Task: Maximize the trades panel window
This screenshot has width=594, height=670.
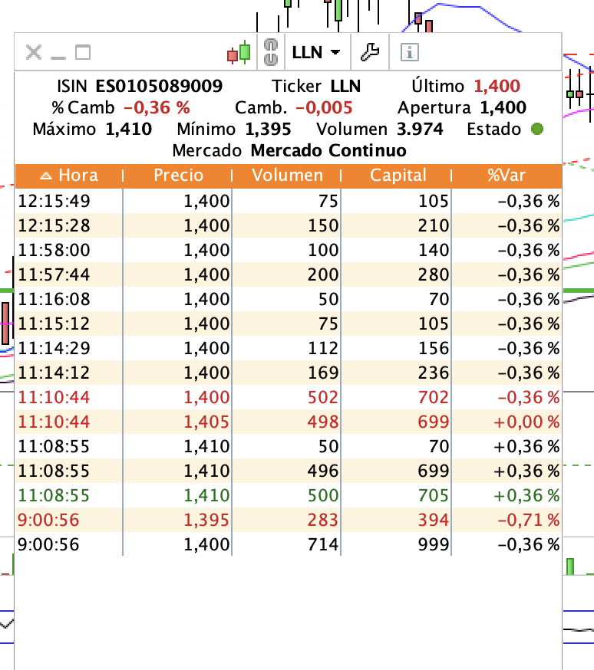Action: pyautogui.click(x=82, y=53)
